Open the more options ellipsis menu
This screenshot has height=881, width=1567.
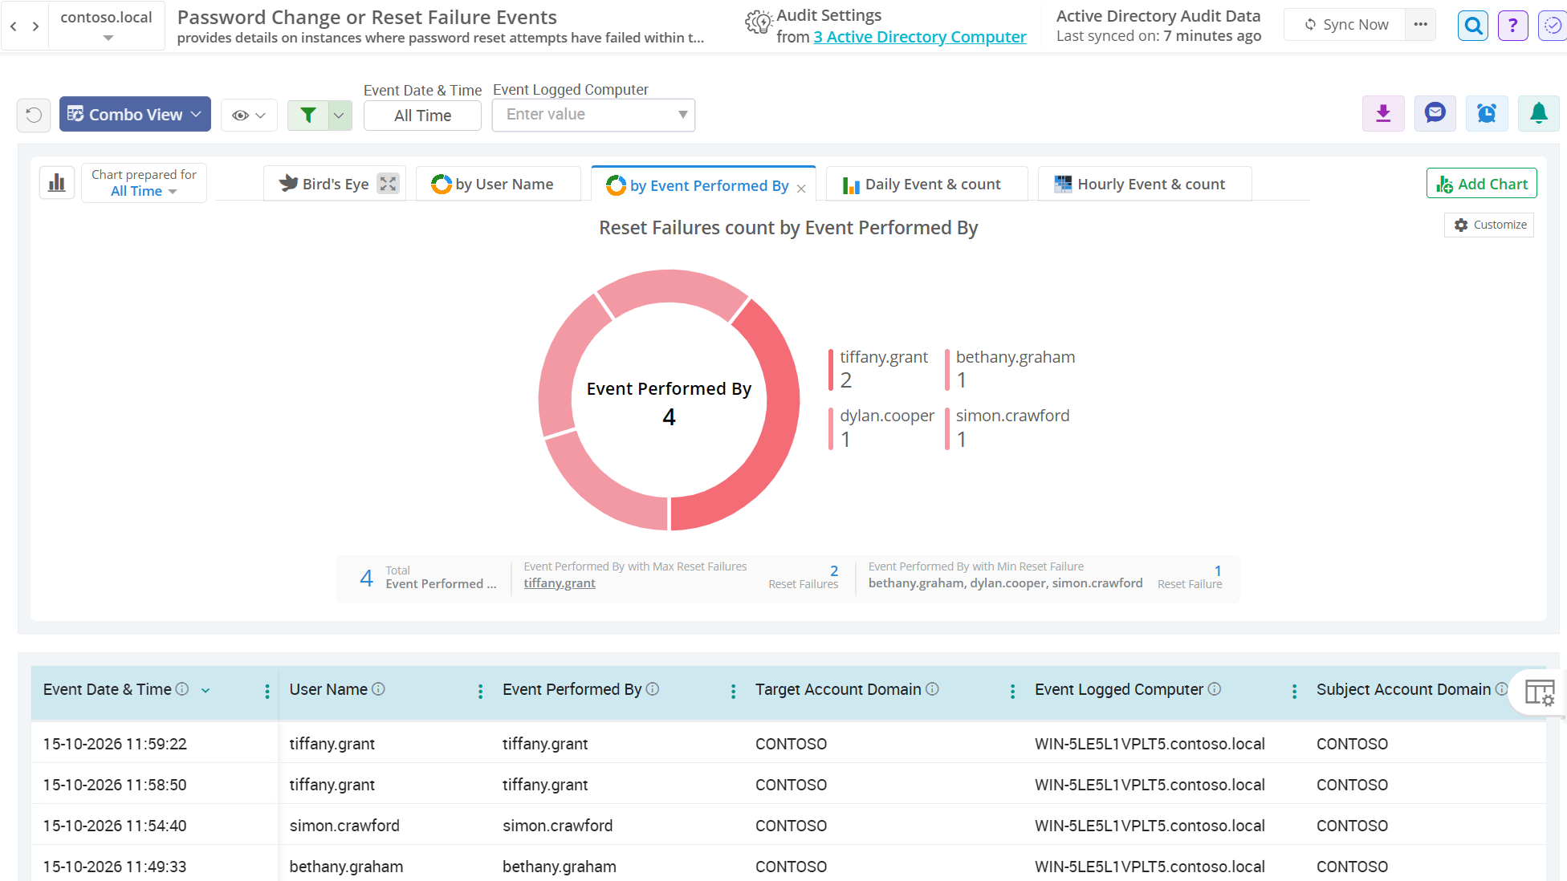[1420, 25]
